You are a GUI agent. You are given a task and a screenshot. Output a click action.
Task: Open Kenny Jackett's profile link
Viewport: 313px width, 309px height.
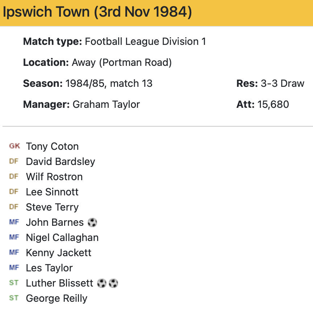(x=59, y=253)
